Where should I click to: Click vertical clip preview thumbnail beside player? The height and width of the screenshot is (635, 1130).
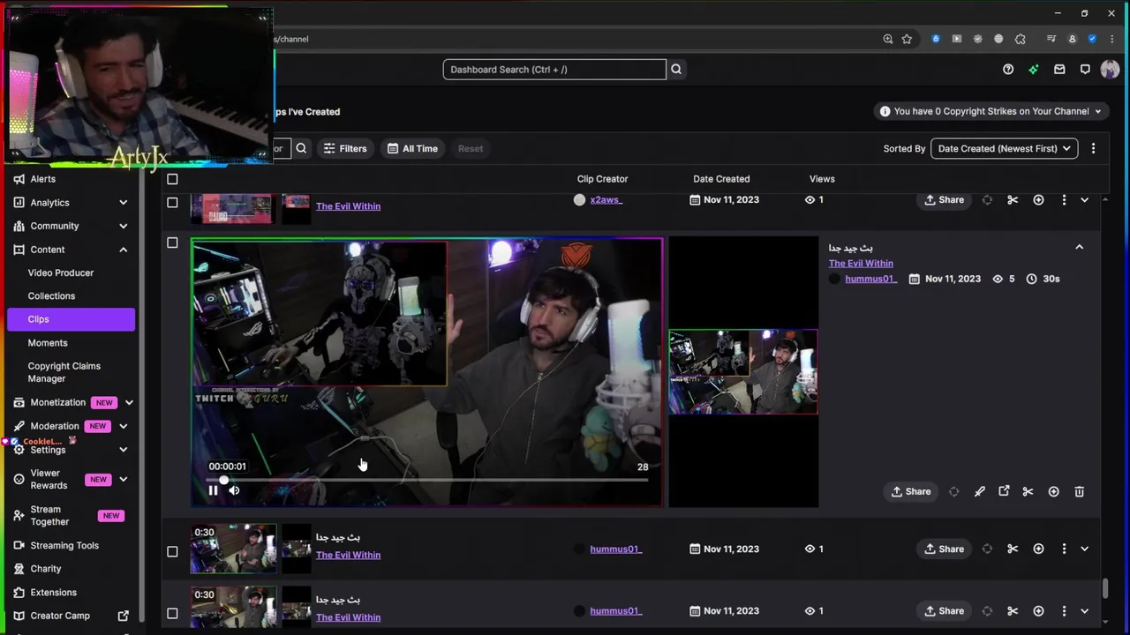pyautogui.click(x=743, y=372)
